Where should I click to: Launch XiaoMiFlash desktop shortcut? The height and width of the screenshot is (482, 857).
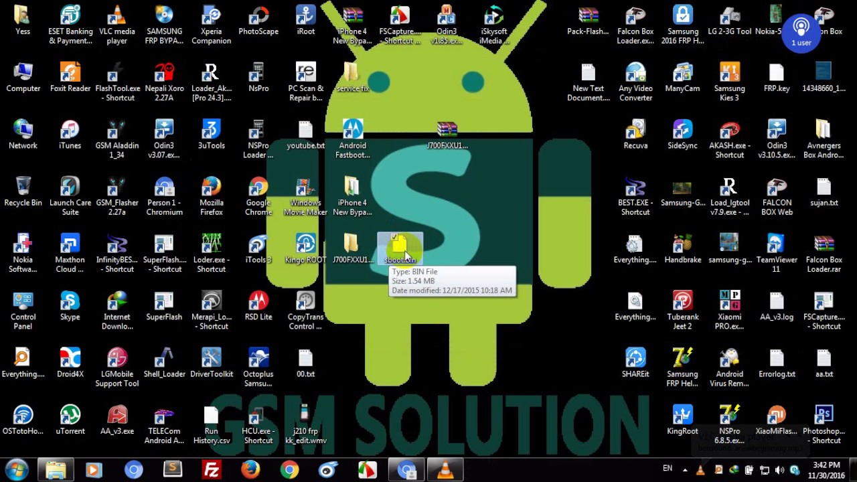(777, 420)
